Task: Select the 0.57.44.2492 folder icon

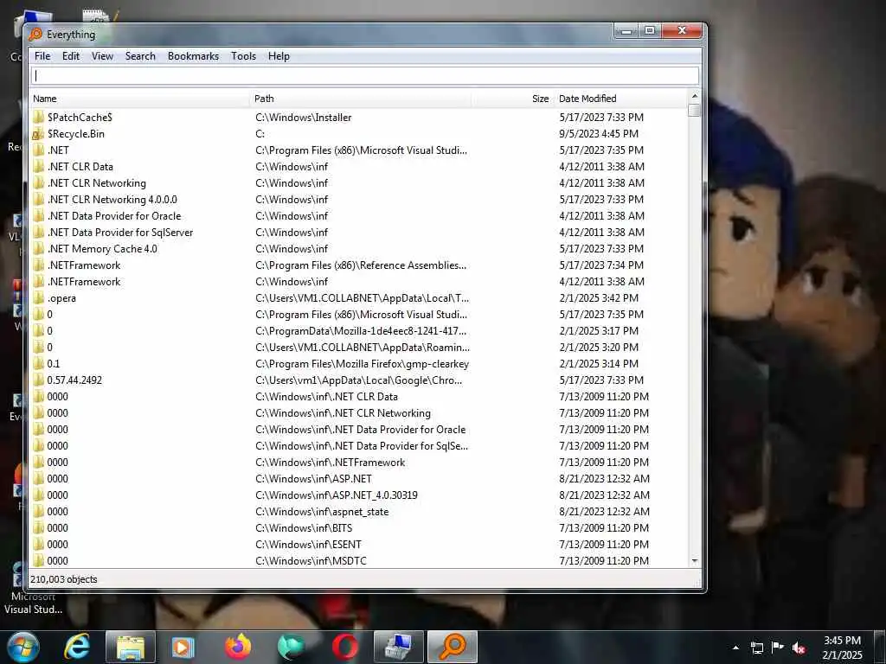Action: coord(38,380)
